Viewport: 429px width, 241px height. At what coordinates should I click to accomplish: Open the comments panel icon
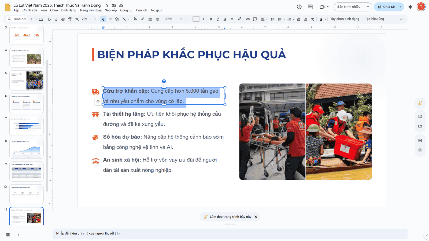click(x=310, y=7)
